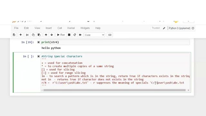Save notebook with the floppy disk icon

click(x=14, y=35)
